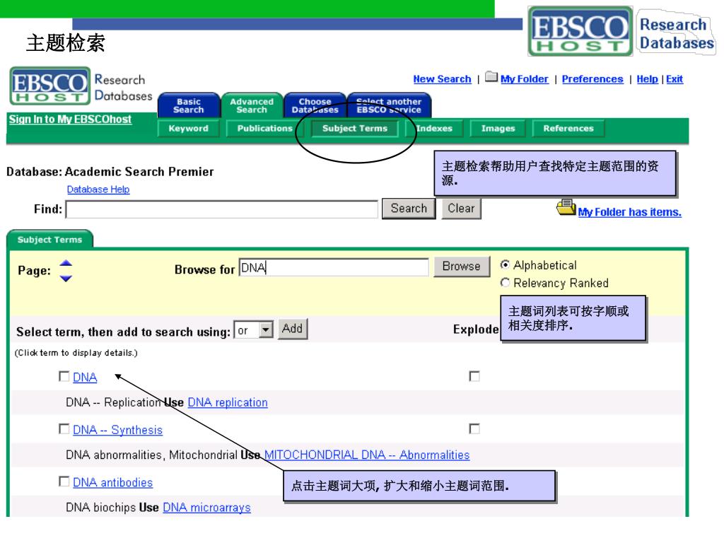Open the DNA -- Synthesis link
This screenshot has width=724, height=543.
click(x=118, y=430)
